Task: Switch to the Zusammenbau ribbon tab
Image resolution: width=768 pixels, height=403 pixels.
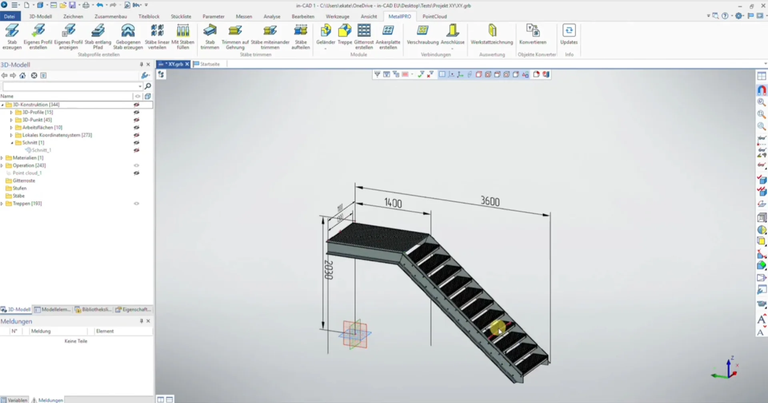Action: pos(110,16)
